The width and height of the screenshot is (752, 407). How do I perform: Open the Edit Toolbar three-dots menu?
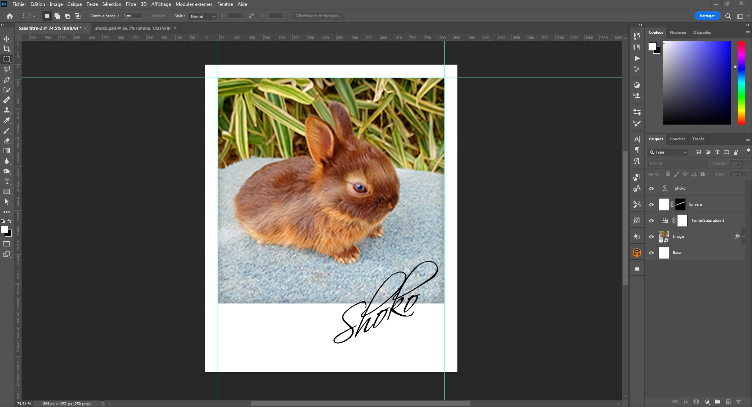click(x=7, y=212)
